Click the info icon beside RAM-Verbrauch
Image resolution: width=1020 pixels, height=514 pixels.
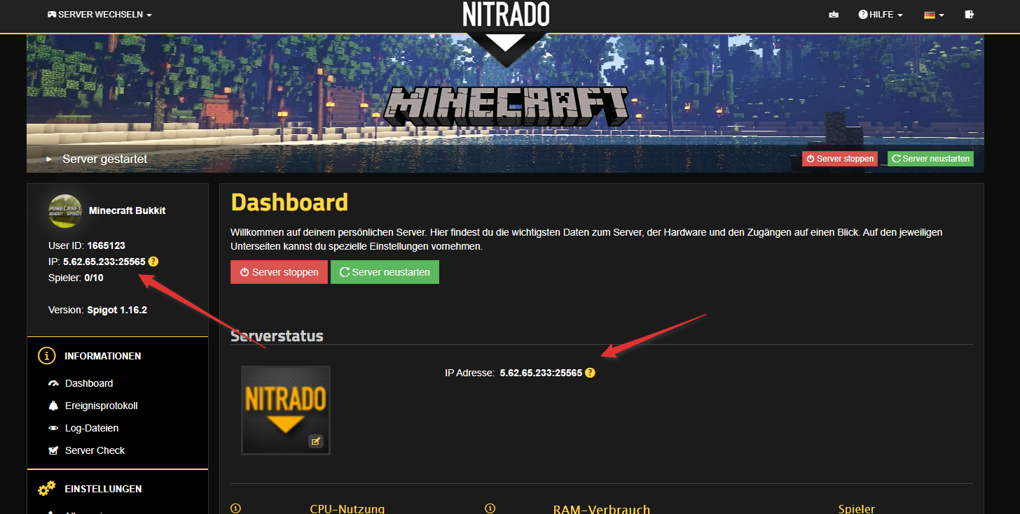(x=490, y=508)
